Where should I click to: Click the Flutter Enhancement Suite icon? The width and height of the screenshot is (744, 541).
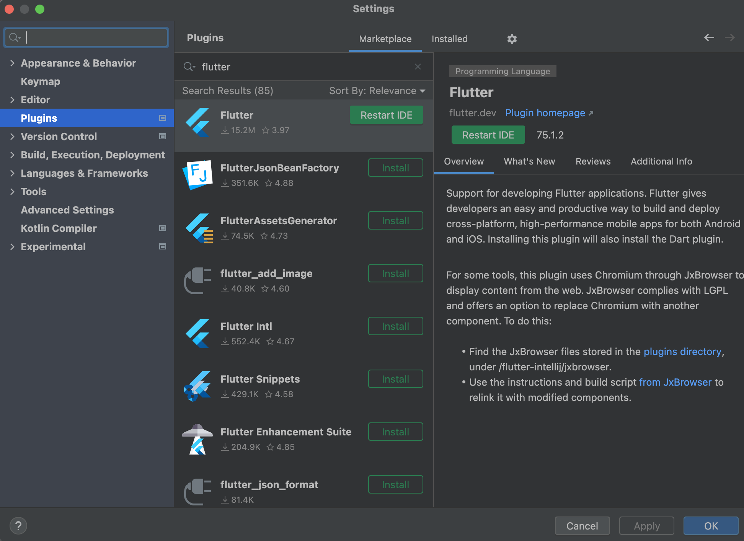tap(197, 439)
